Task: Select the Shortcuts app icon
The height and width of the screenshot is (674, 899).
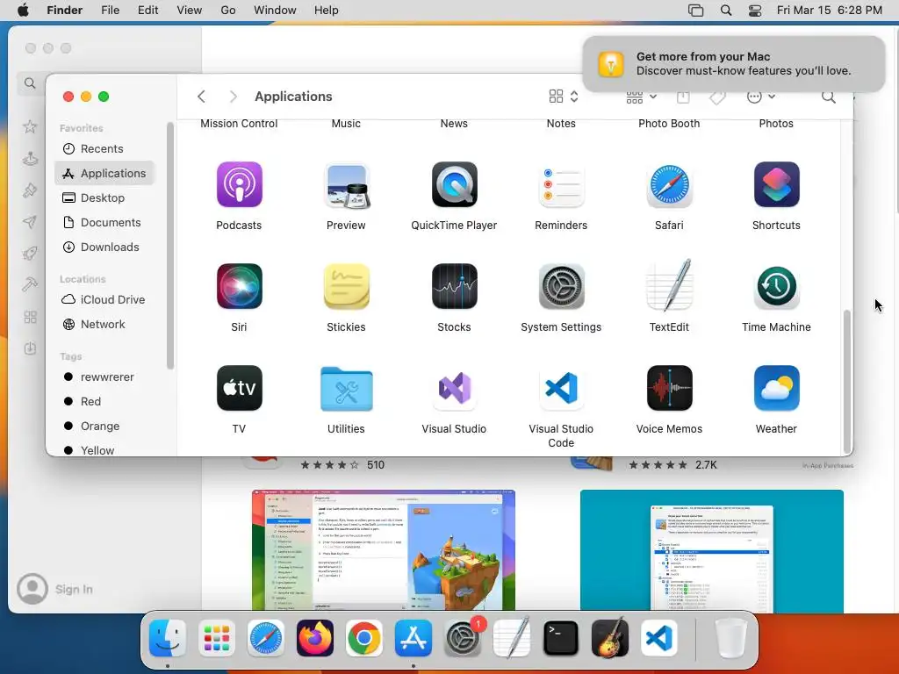Action: tap(776, 184)
